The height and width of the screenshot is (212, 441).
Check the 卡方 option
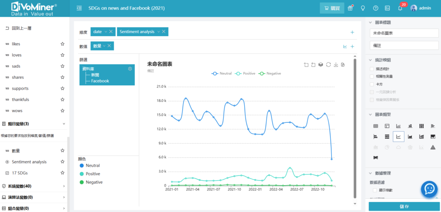(372, 84)
